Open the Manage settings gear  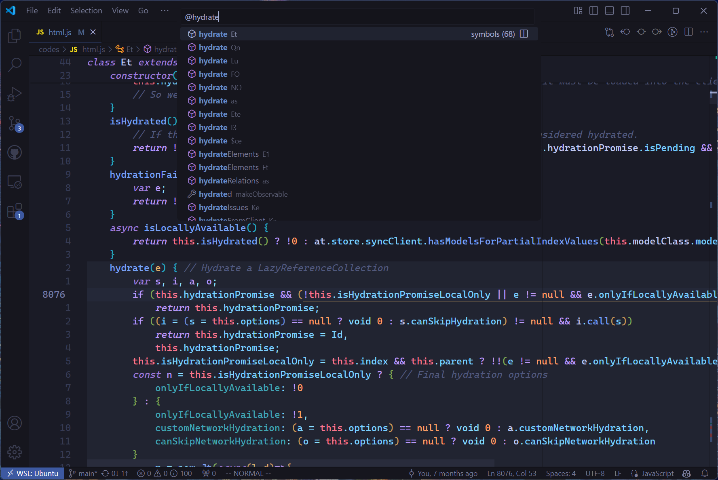pyautogui.click(x=15, y=452)
